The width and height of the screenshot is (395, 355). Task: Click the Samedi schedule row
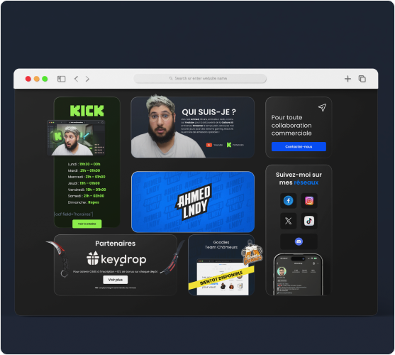pyautogui.click(x=86, y=196)
